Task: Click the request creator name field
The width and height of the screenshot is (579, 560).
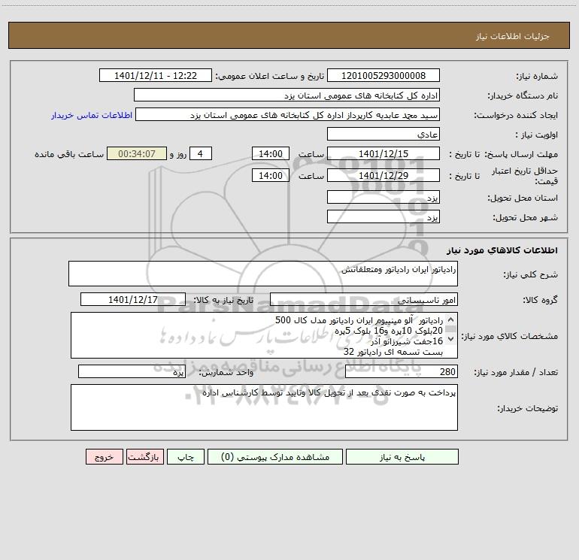Action: point(288,114)
